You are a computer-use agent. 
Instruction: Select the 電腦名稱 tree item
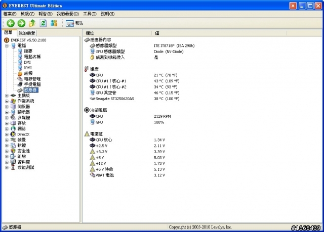point(32,57)
